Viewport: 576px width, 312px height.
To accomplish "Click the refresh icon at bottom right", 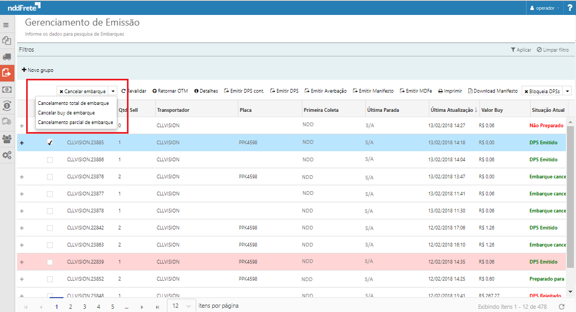I will click(561, 307).
